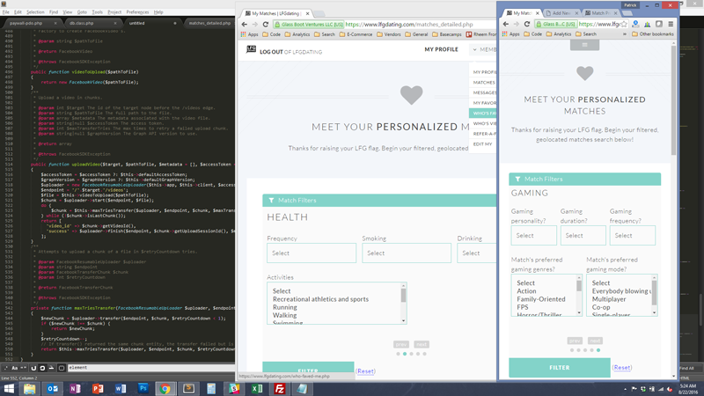The width and height of the screenshot is (704, 396).
Task: Open PowerPoint from taskbar
Action: (98, 388)
